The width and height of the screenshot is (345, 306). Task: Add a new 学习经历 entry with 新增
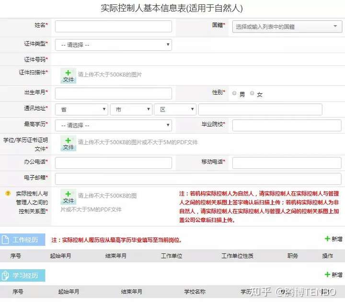click(333, 275)
